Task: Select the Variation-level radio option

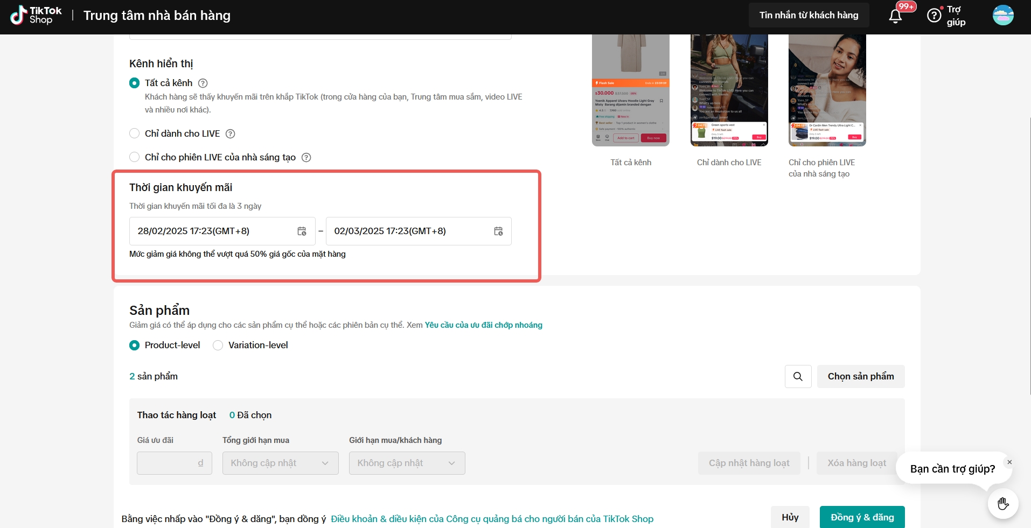Action: pyautogui.click(x=218, y=345)
